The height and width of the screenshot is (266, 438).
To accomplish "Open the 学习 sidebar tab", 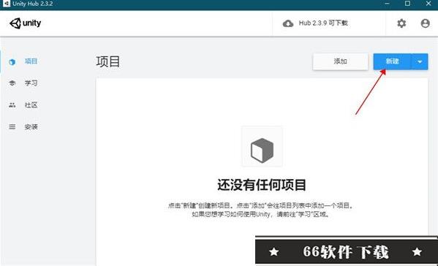I will coord(31,83).
